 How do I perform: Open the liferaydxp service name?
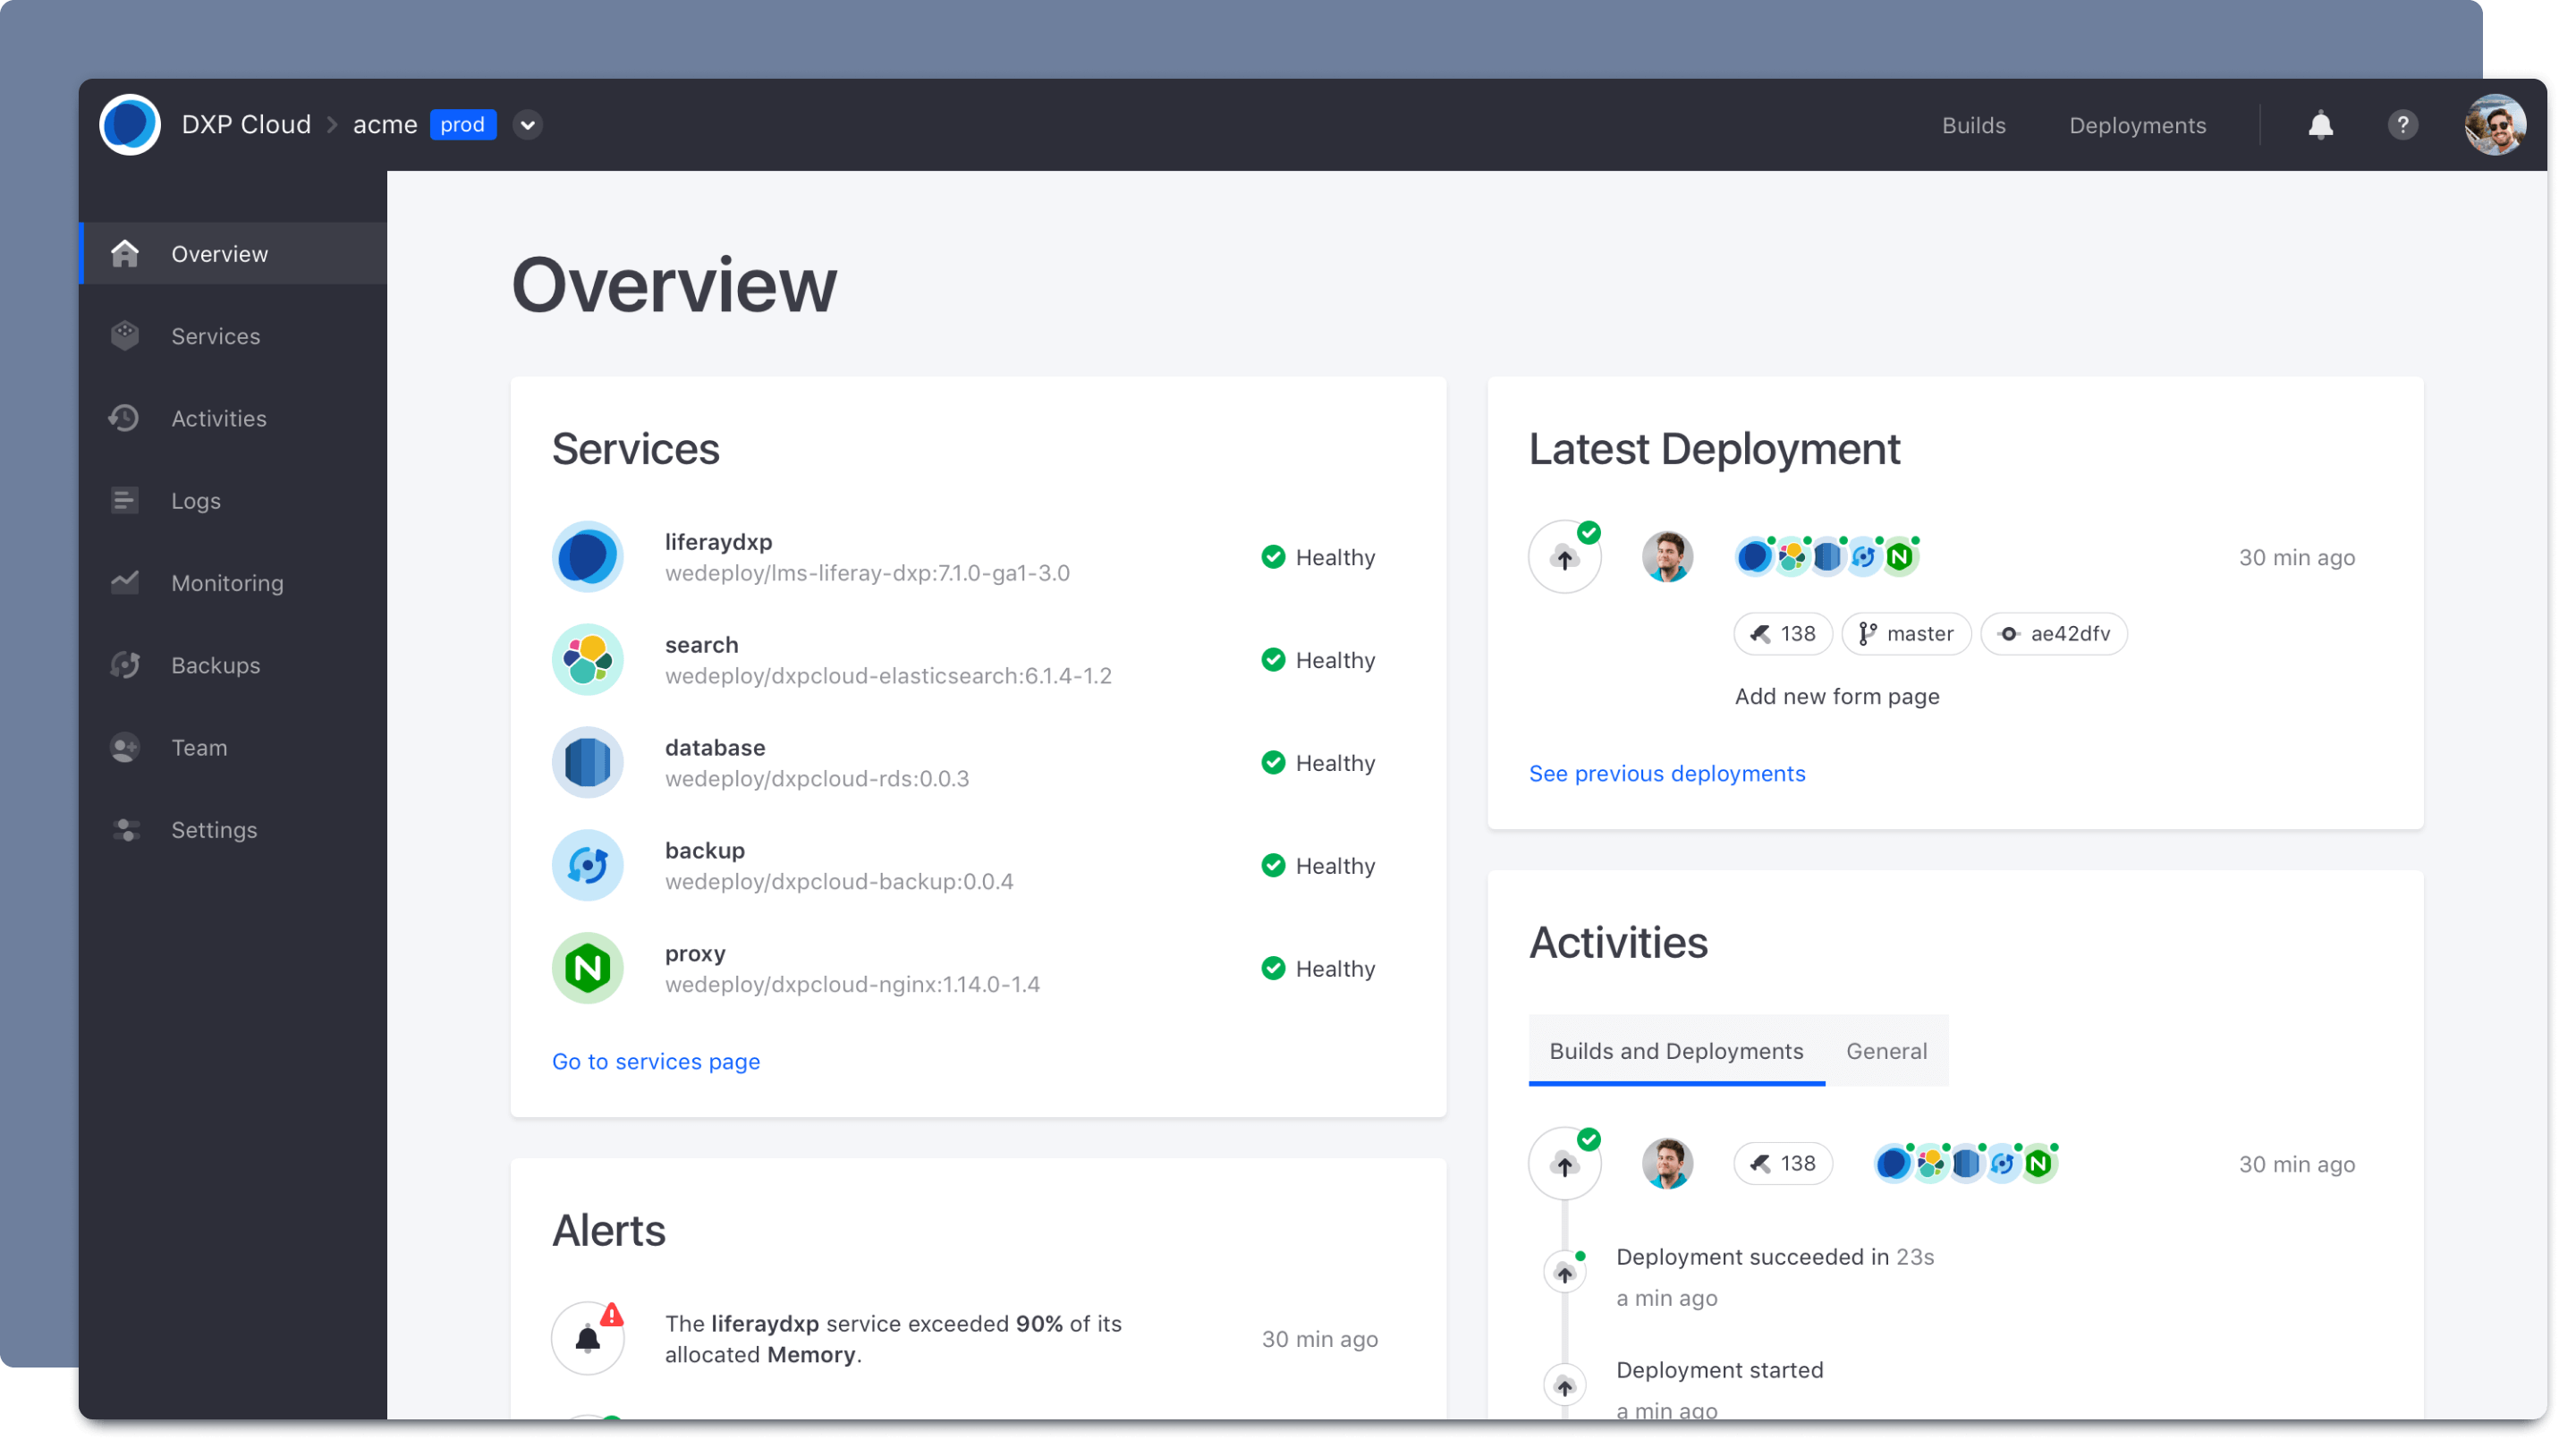pos(719,542)
